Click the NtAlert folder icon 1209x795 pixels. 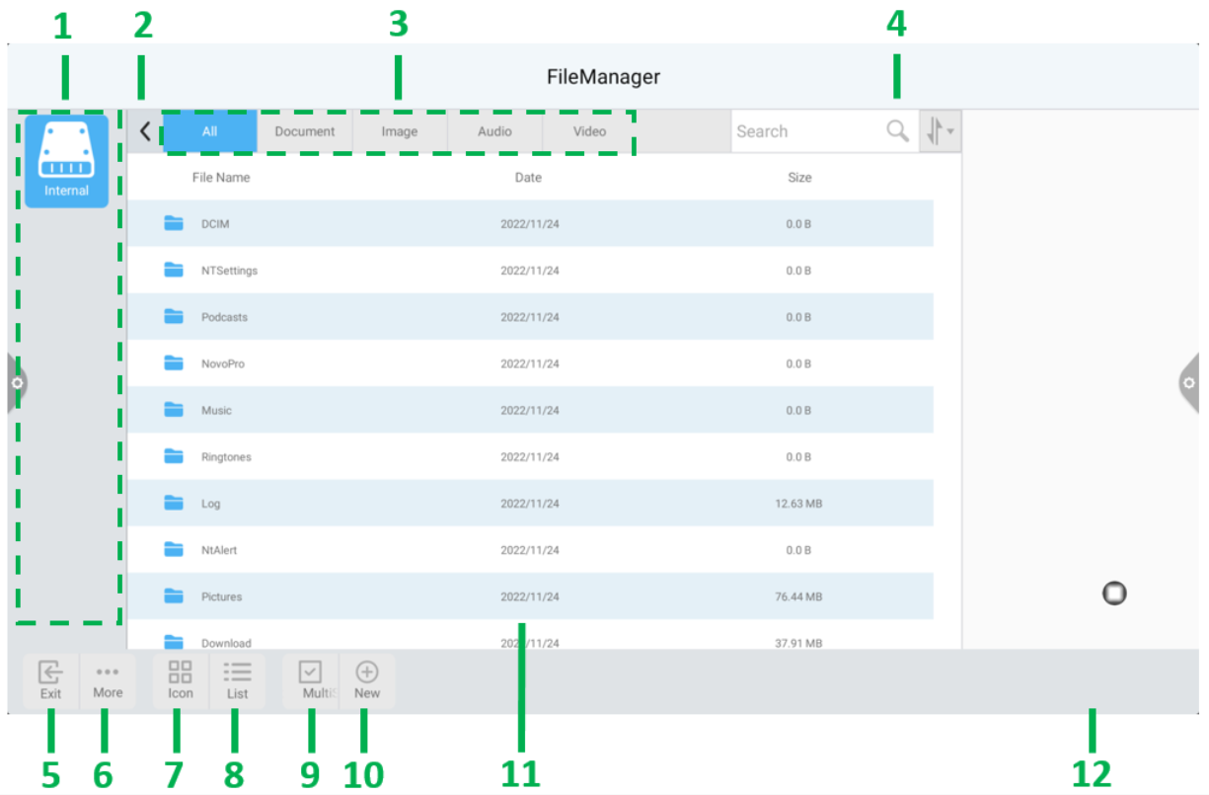click(x=174, y=549)
